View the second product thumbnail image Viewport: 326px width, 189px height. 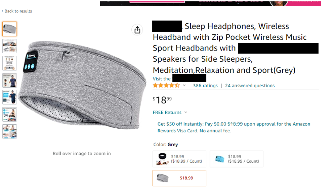pos(9,46)
